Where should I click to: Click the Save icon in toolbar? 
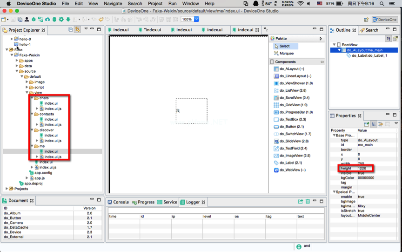pyautogui.click(x=13, y=20)
